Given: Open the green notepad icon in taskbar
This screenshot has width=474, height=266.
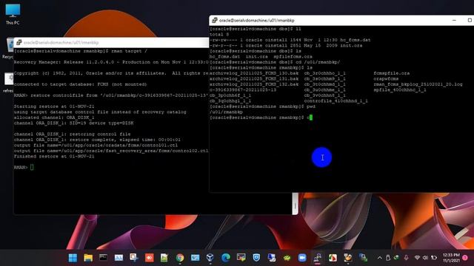Looking at the screenshot, I should click(164, 258).
